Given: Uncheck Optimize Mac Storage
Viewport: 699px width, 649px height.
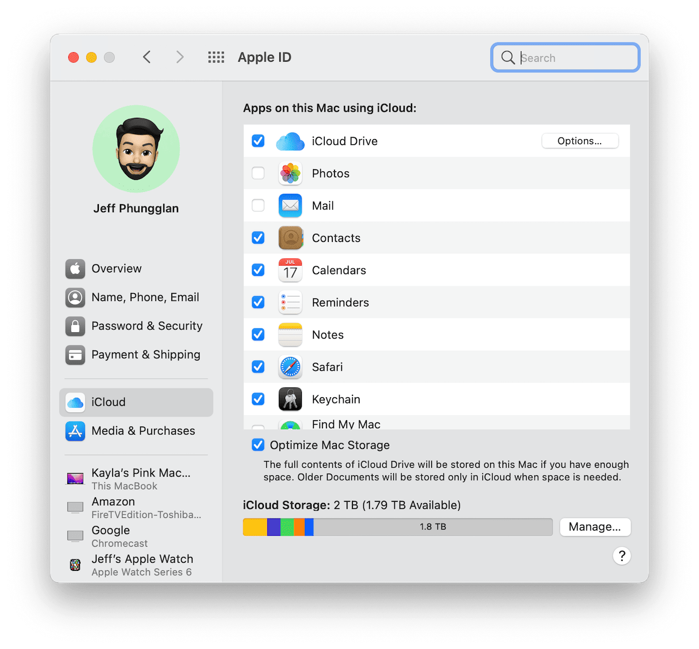Looking at the screenshot, I should click(258, 444).
